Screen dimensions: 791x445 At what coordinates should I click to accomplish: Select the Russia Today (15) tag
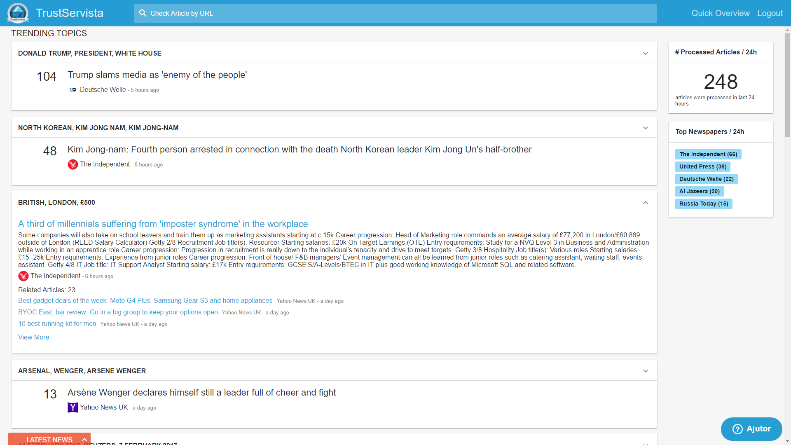tap(703, 204)
